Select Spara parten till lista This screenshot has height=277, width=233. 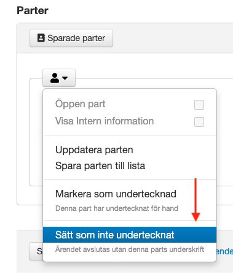[x=100, y=165]
